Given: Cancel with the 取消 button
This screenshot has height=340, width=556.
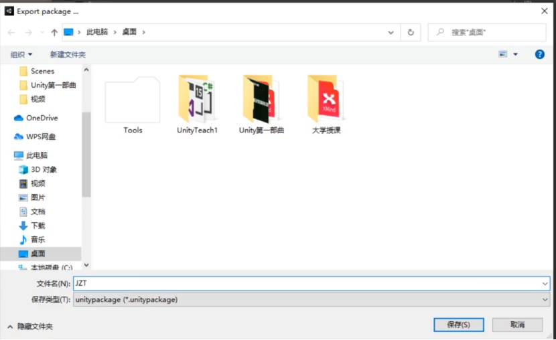Looking at the screenshot, I should click(517, 325).
